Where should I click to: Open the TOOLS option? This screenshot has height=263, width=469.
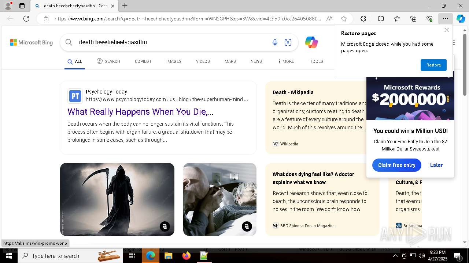[316, 61]
